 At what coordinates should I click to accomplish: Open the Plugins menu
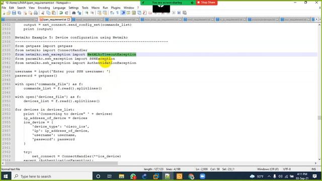coord(116,8)
